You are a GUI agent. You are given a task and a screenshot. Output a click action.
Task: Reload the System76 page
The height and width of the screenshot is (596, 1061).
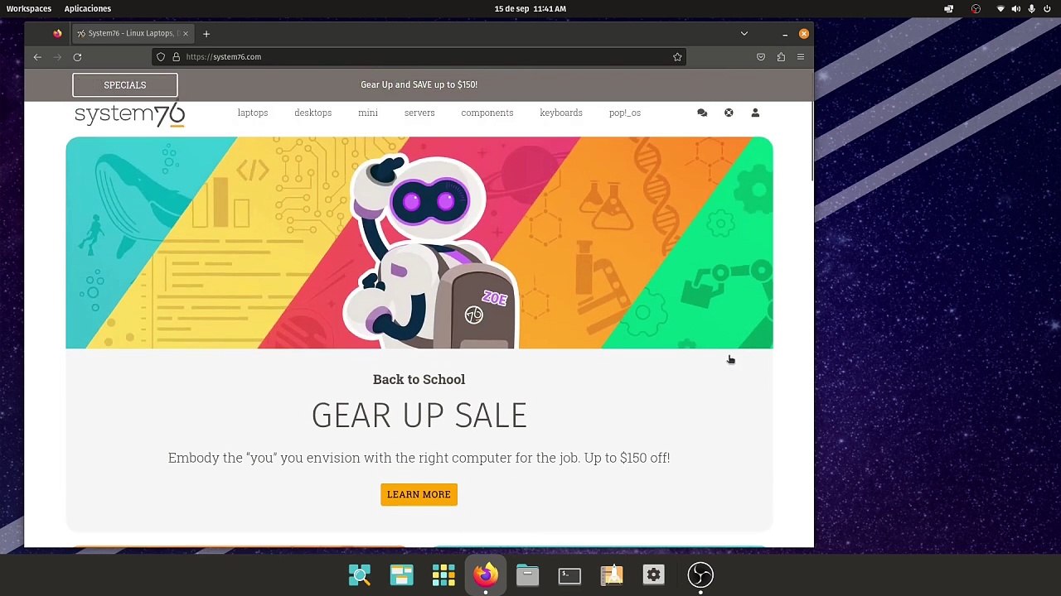77,57
